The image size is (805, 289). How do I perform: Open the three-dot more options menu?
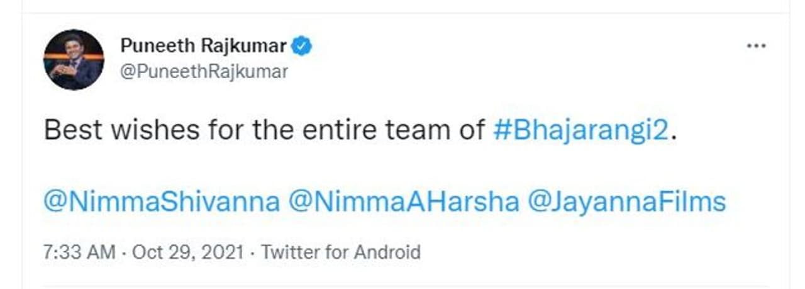click(755, 47)
